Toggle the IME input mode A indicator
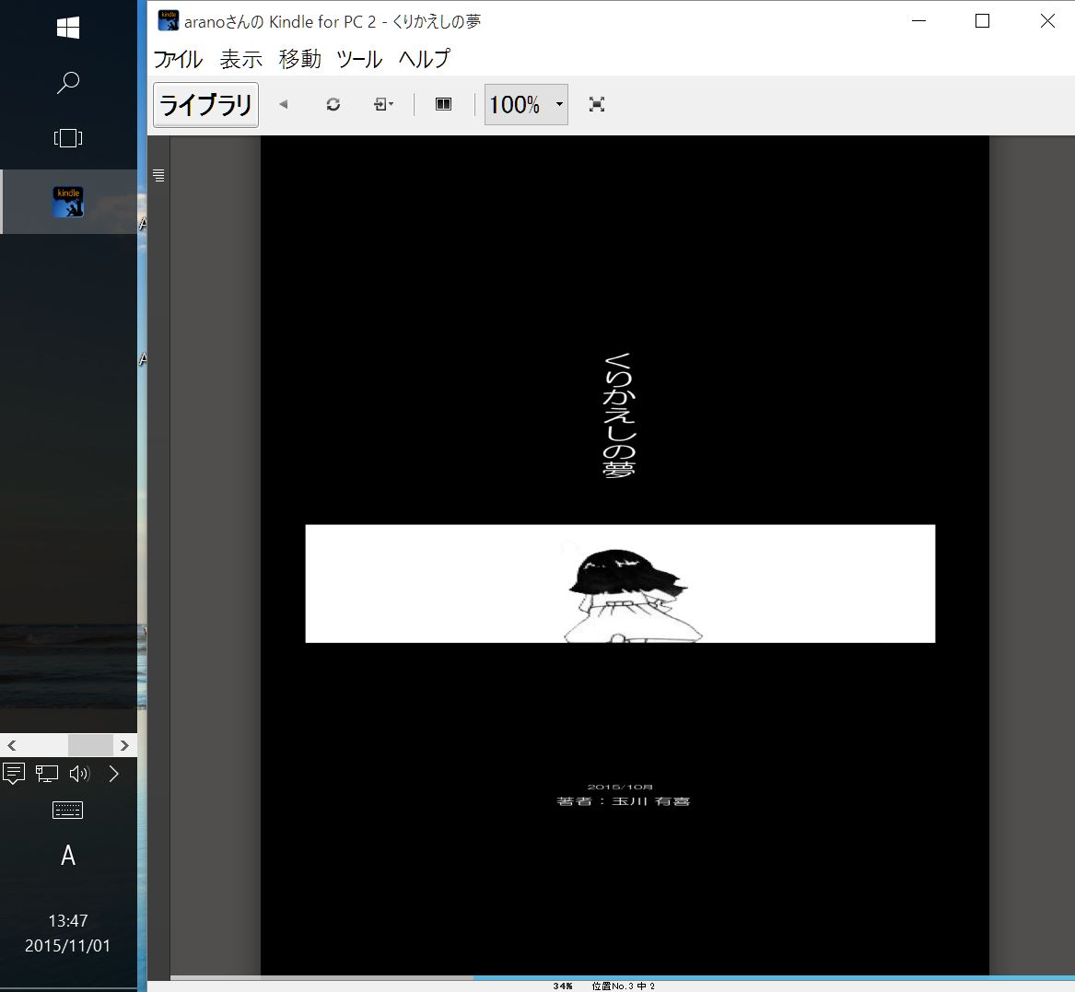 click(68, 857)
